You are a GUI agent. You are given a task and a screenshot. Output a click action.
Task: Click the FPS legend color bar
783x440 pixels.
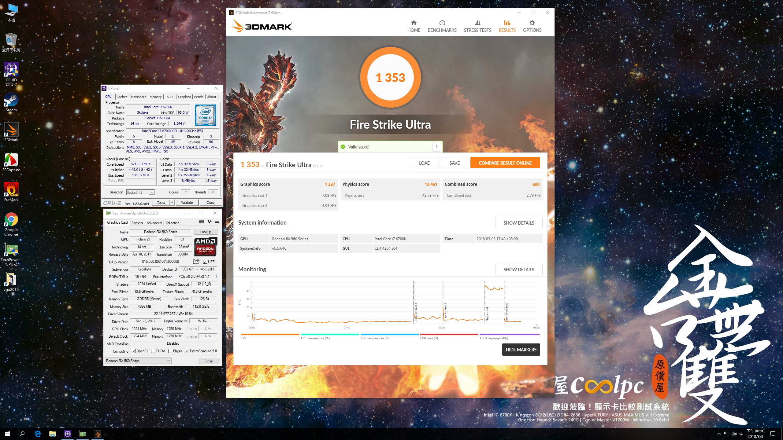[270, 334]
